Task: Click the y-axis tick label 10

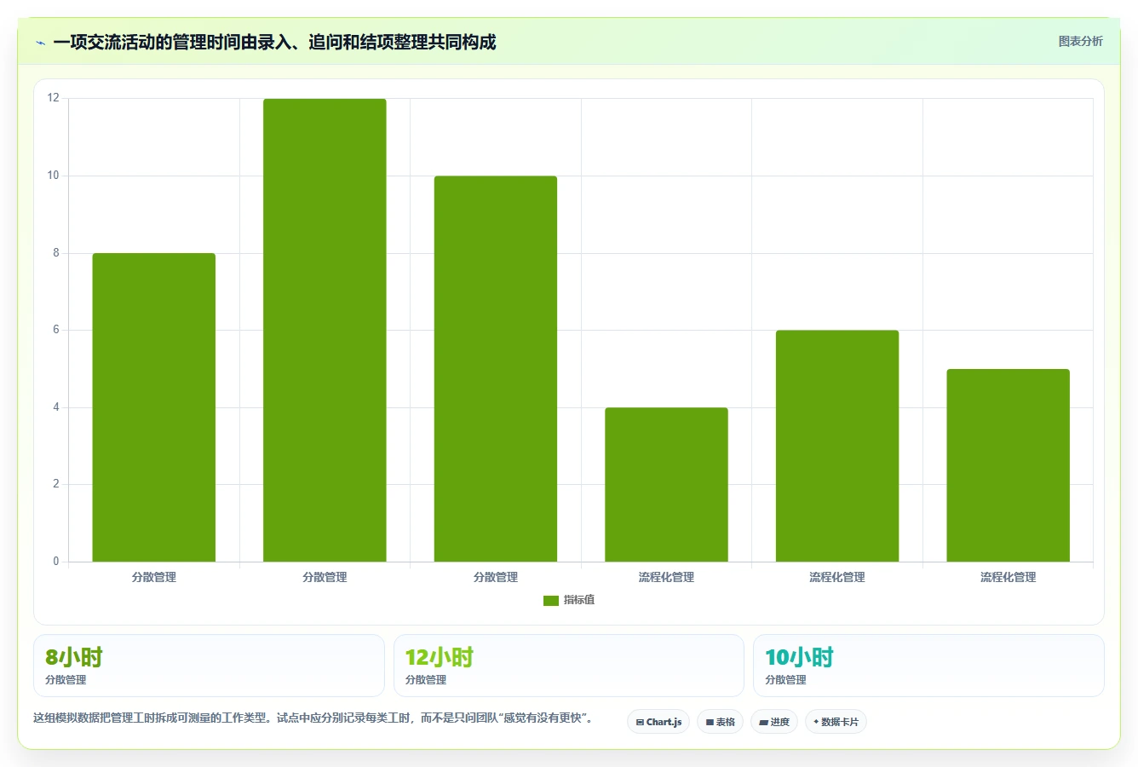Action: pyautogui.click(x=54, y=176)
